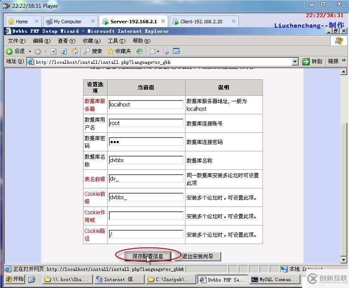Open the 查看(V) menu
Image resolution: width=349 pixels, height=288 pixels.
[x=67, y=41]
